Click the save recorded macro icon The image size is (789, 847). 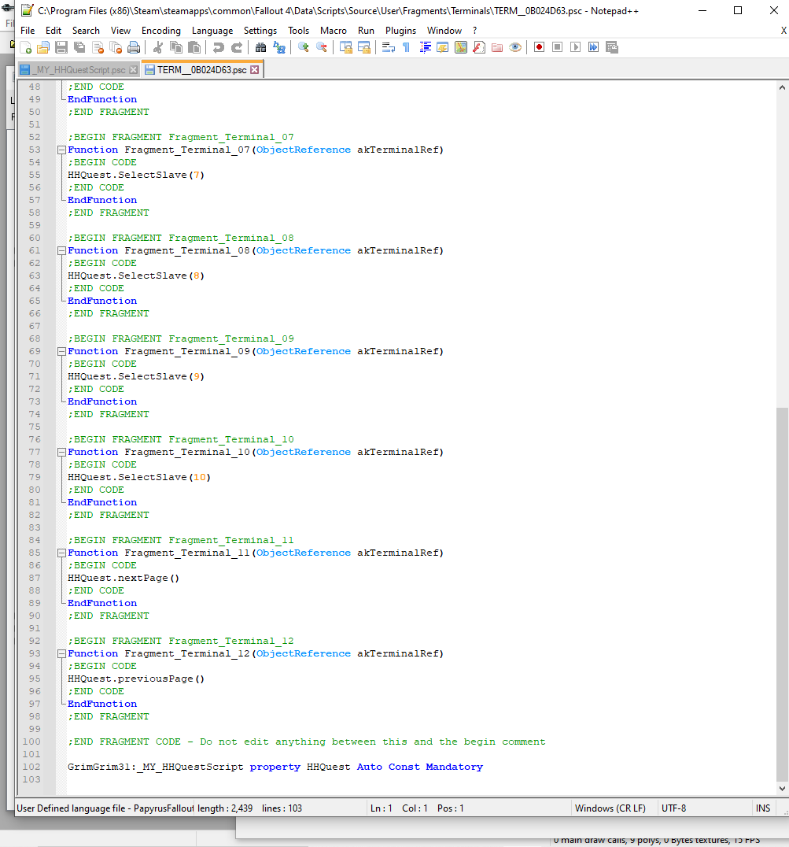click(612, 47)
